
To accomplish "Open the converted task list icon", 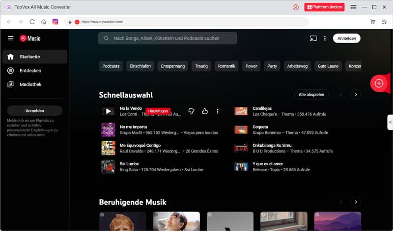I will (x=384, y=22).
